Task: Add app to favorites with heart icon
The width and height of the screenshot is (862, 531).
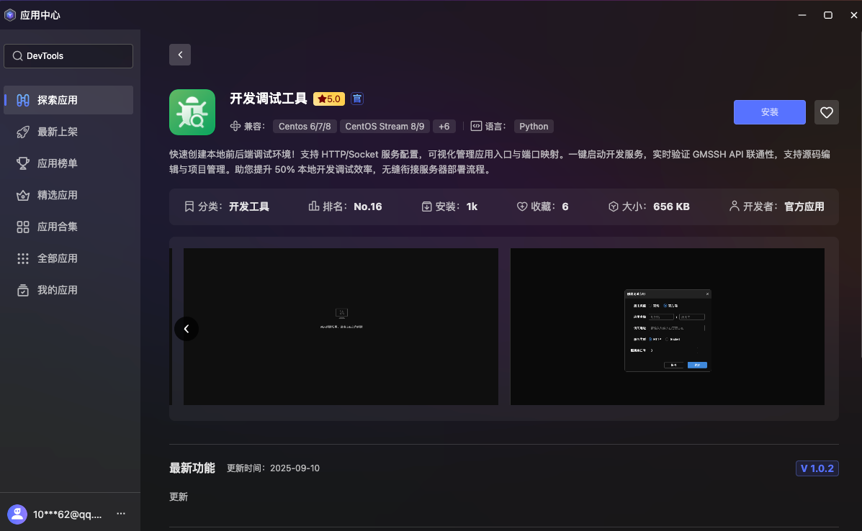Action: [x=826, y=112]
